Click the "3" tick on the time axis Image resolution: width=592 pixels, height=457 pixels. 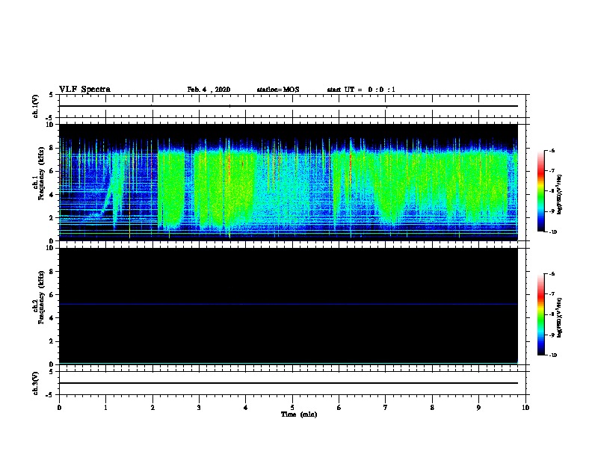199,408
